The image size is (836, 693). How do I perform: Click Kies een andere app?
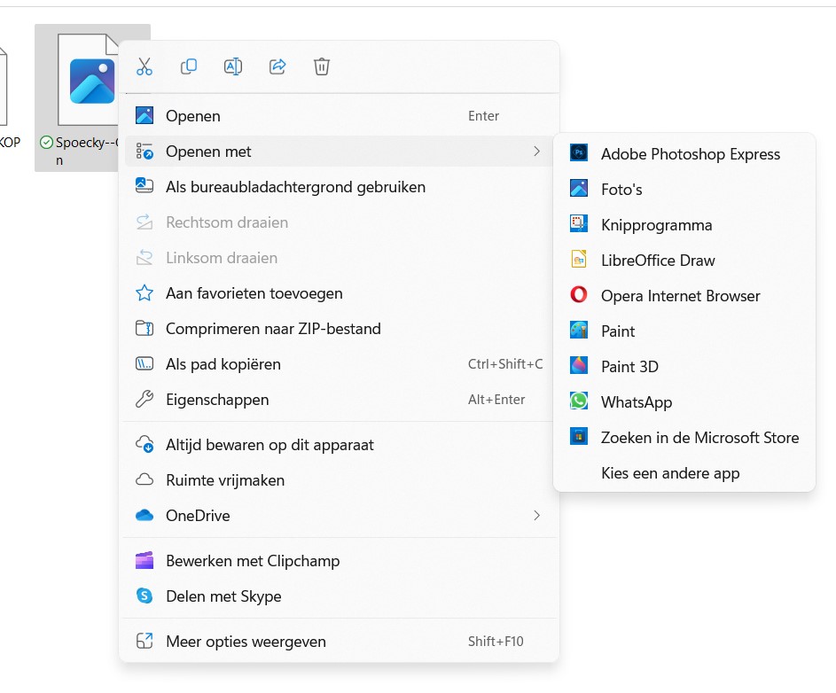pos(669,473)
